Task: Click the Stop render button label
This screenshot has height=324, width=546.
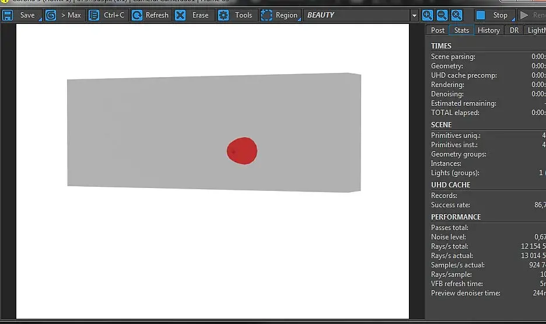Action: coord(500,15)
